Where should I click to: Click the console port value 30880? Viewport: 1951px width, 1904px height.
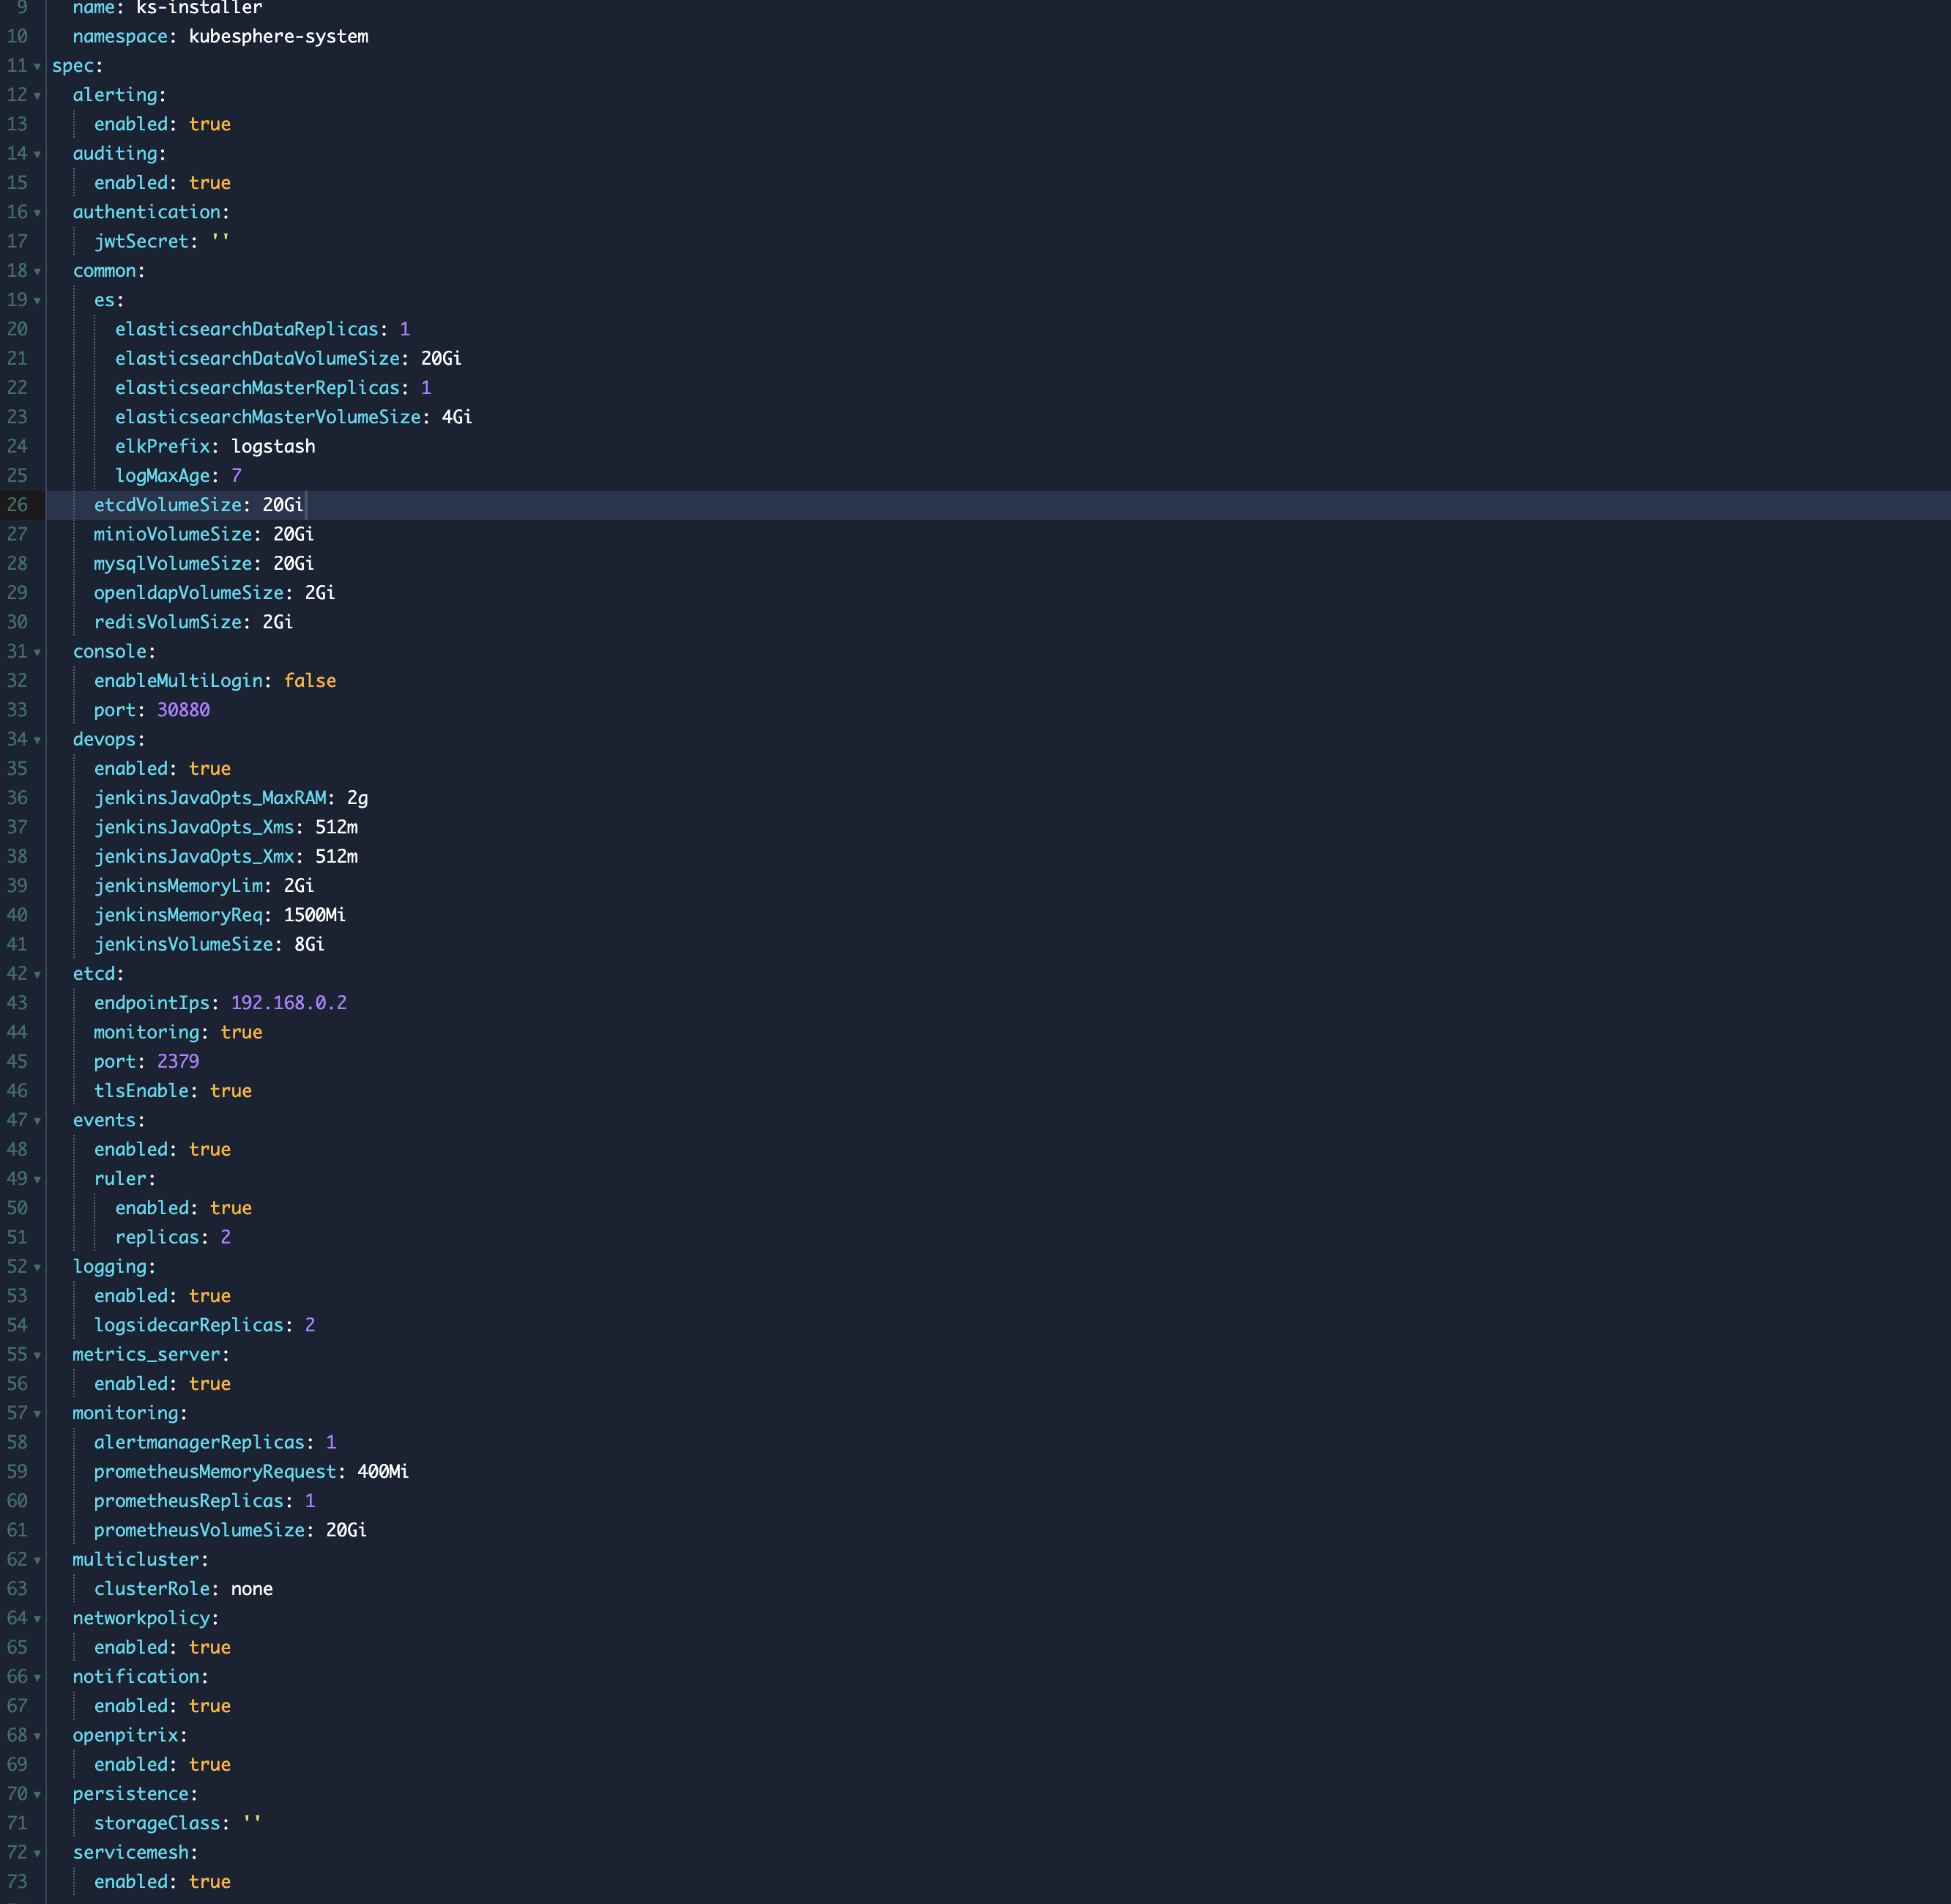(183, 710)
